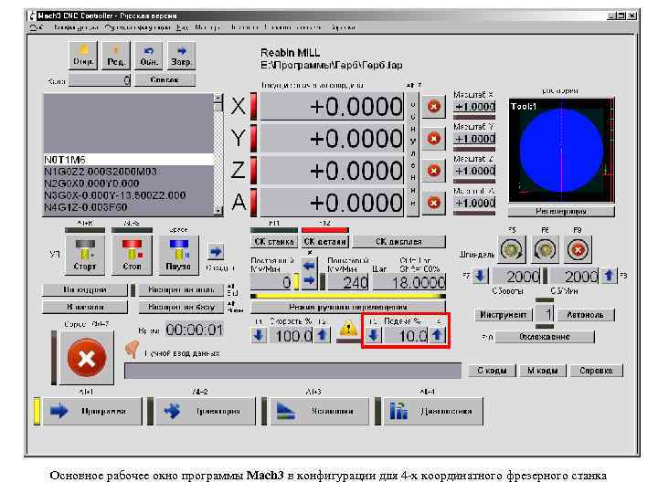Toggle single-block mode with По кадрам
The image size is (658, 493).
[85, 289]
